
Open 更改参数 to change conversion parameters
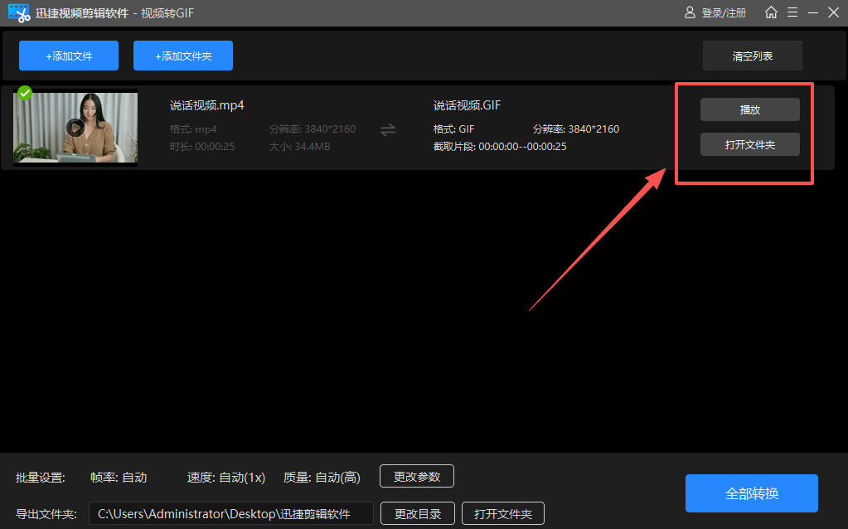[x=416, y=476]
